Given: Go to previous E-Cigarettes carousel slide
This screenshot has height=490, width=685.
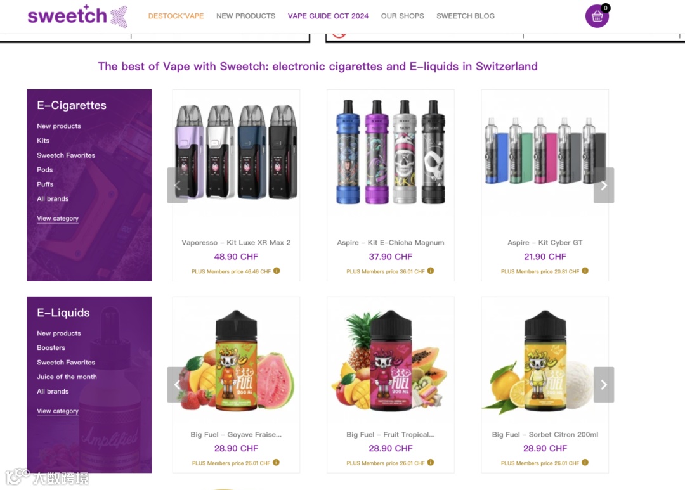Looking at the screenshot, I should [x=178, y=185].
